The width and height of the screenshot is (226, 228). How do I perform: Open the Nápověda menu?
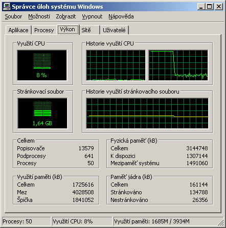(x=121, y=16)
